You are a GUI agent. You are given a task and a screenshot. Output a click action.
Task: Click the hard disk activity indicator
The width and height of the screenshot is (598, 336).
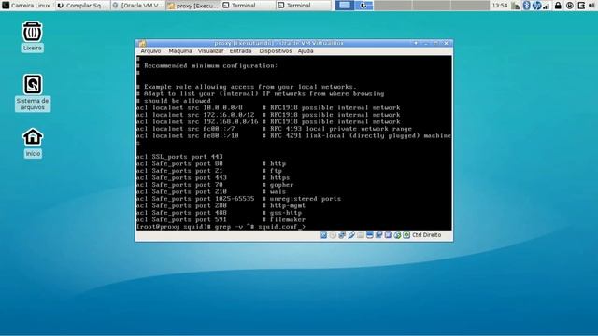tap(324, 235)
